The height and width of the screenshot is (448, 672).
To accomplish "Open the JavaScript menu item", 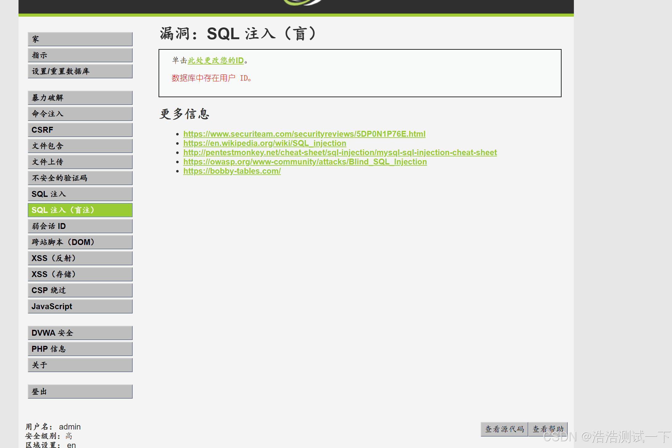I will pyautogui.click(x=80, y=306).
